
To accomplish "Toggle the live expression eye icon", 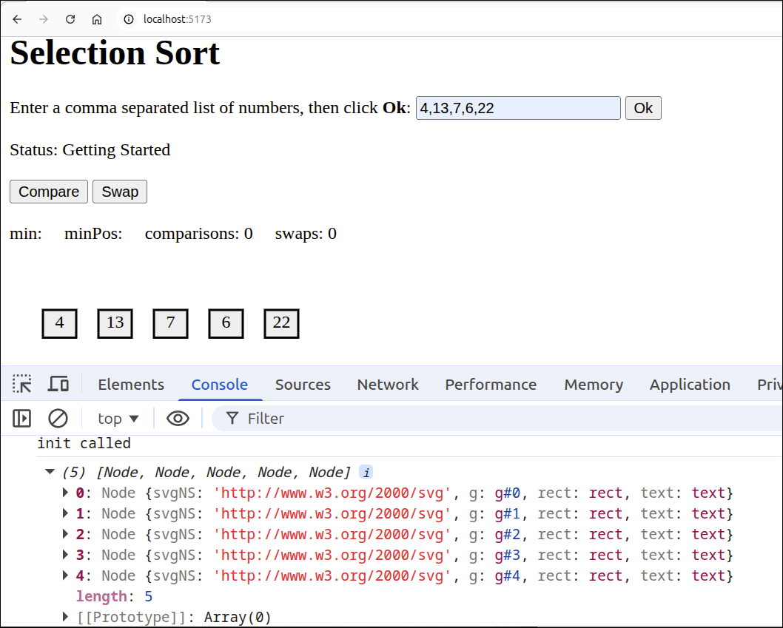I will [178, 418].
